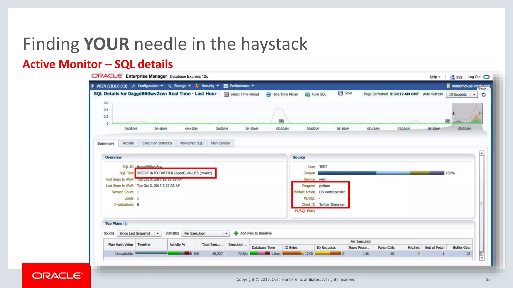This screenshot has width=513, height=288.
Task: Open the Monitored SQL tab
Action: click(191, 143)
